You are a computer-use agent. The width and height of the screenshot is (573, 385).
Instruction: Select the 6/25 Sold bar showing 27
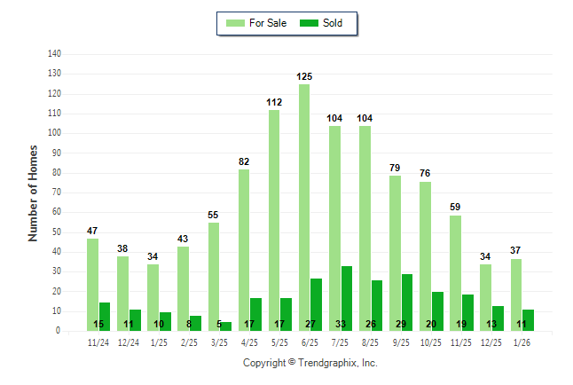click(317, 304)
